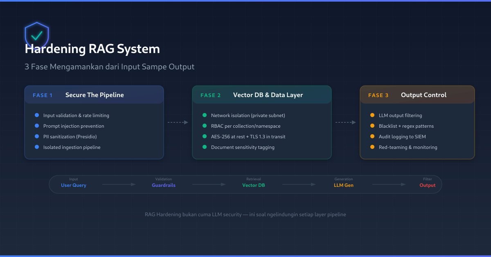This screenshot has width=491, height=257.
Task: Click blue bullet beside 'PII sanitization (Presidio)'
Action: [37, 137]
